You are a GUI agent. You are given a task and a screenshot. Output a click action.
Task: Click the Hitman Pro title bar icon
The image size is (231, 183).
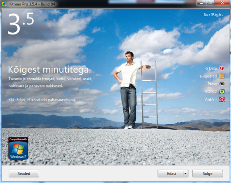(4, 4)
